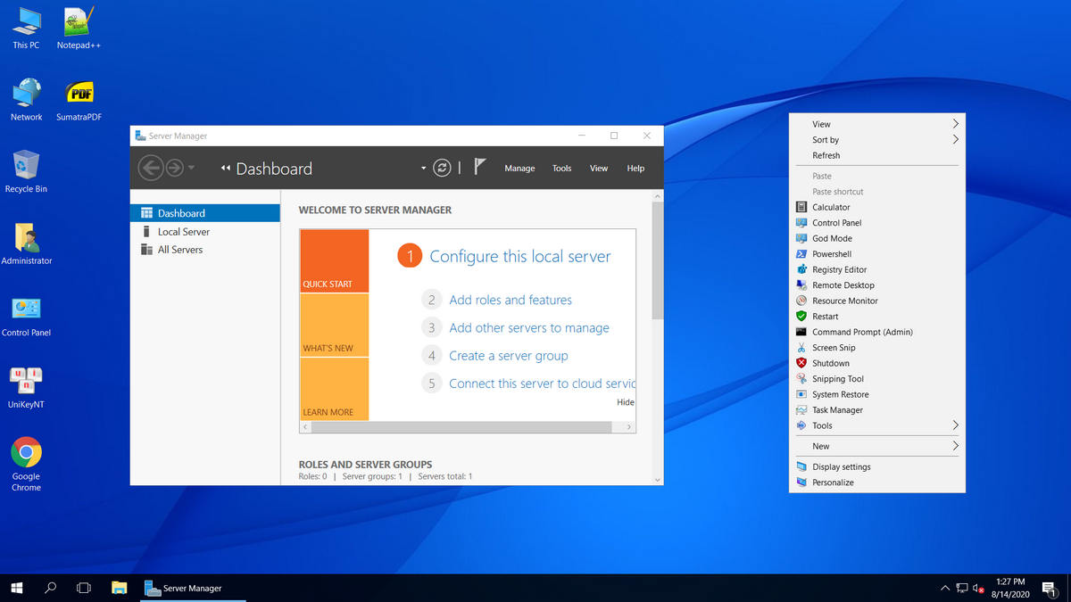Select the UniKeyNT desktop icon

26,387
